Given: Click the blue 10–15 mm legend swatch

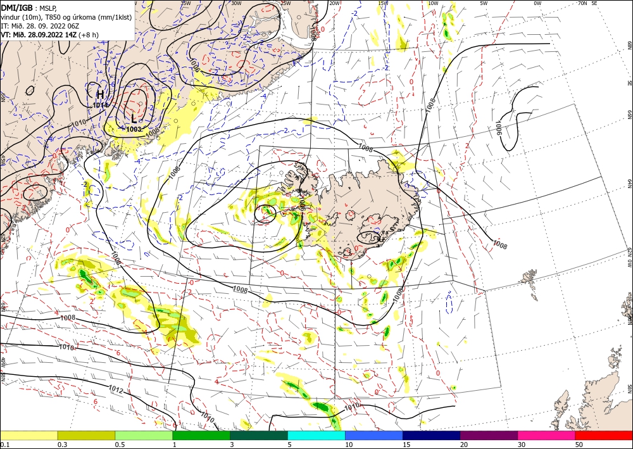Looking at the screenshot, I should pyautogui.click(x=374, y=435).
